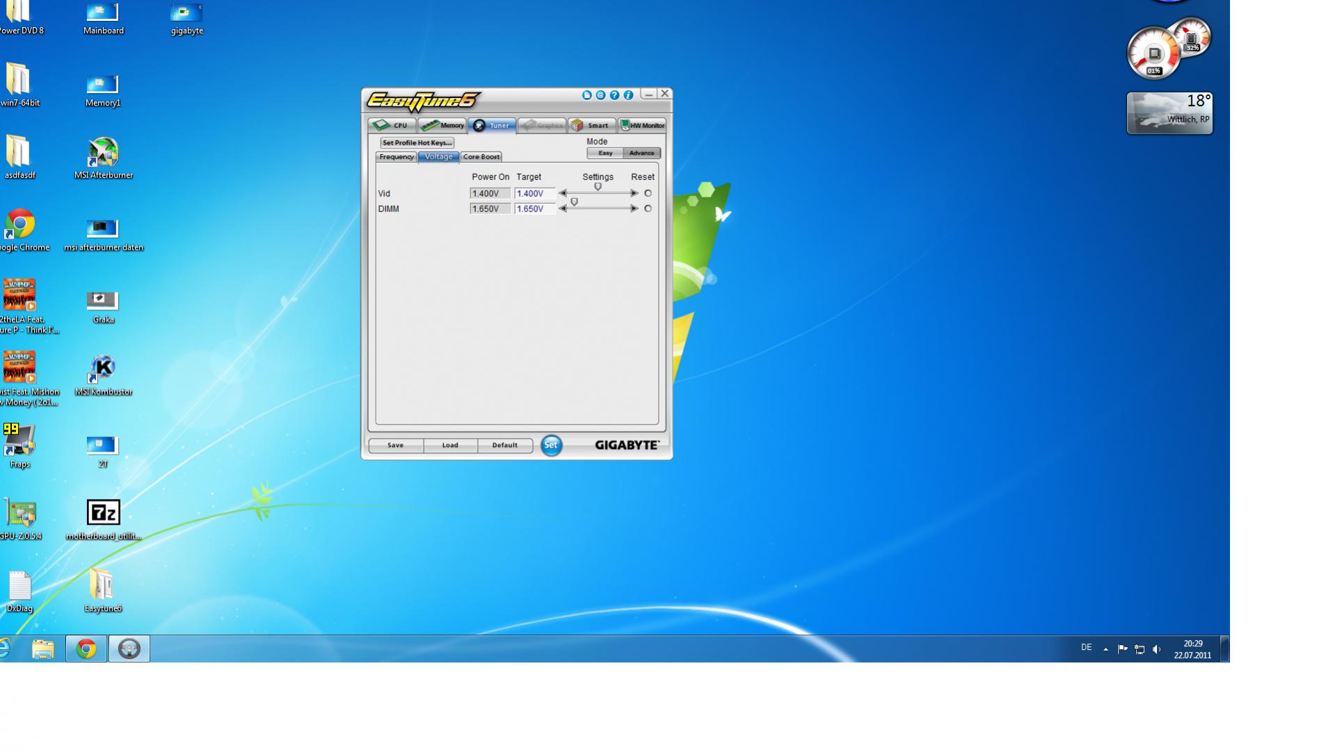The height and width of the screenshot is (750, 1335).
Task: Reset the DIMM voltage with its radio button
Action: pyautogui.click(x=648, y=209)
